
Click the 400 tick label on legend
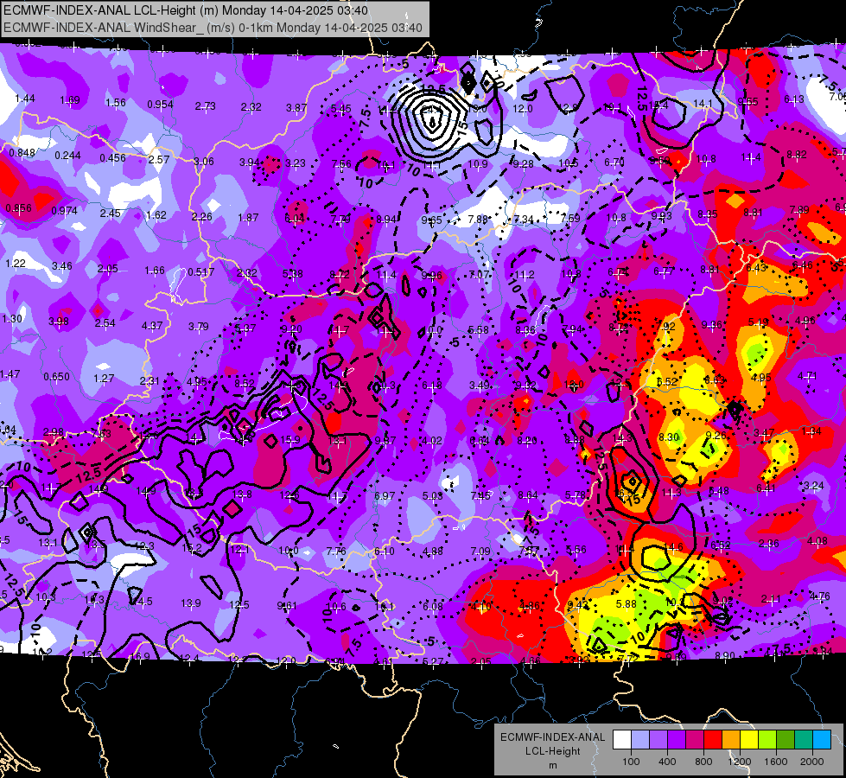click(667, 762)
